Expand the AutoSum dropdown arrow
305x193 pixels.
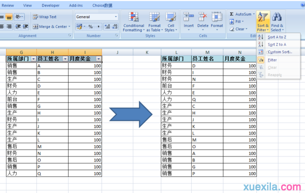tap(254, 14)
